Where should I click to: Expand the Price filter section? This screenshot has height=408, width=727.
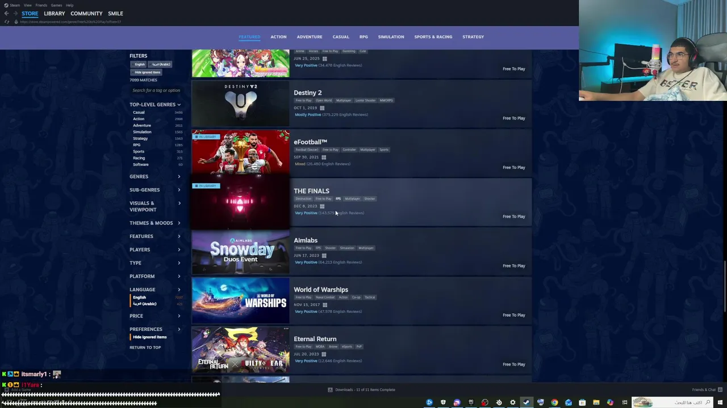[155, 316]
